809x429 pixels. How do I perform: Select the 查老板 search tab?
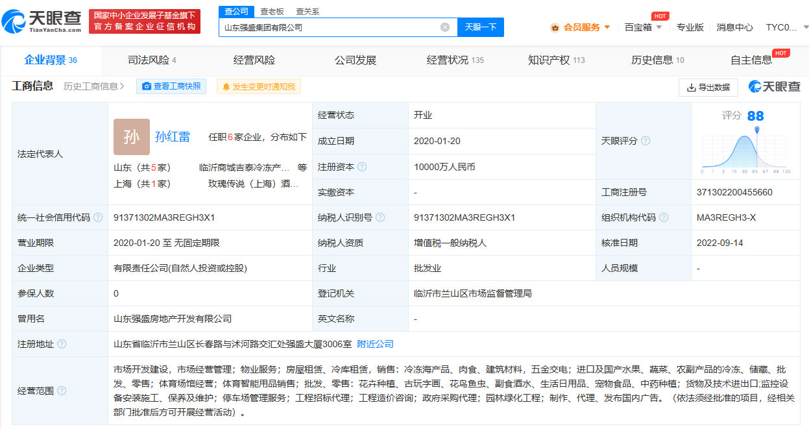tap(272, 11)
